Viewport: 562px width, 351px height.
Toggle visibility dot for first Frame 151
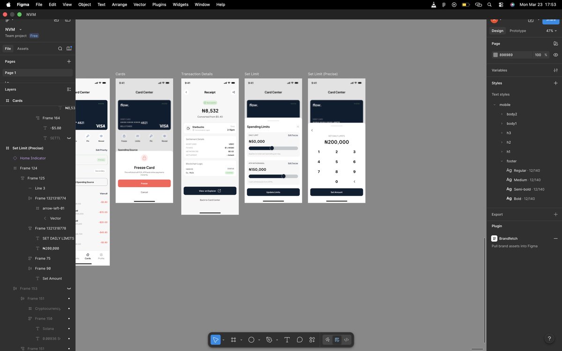[x=69, y=299]
